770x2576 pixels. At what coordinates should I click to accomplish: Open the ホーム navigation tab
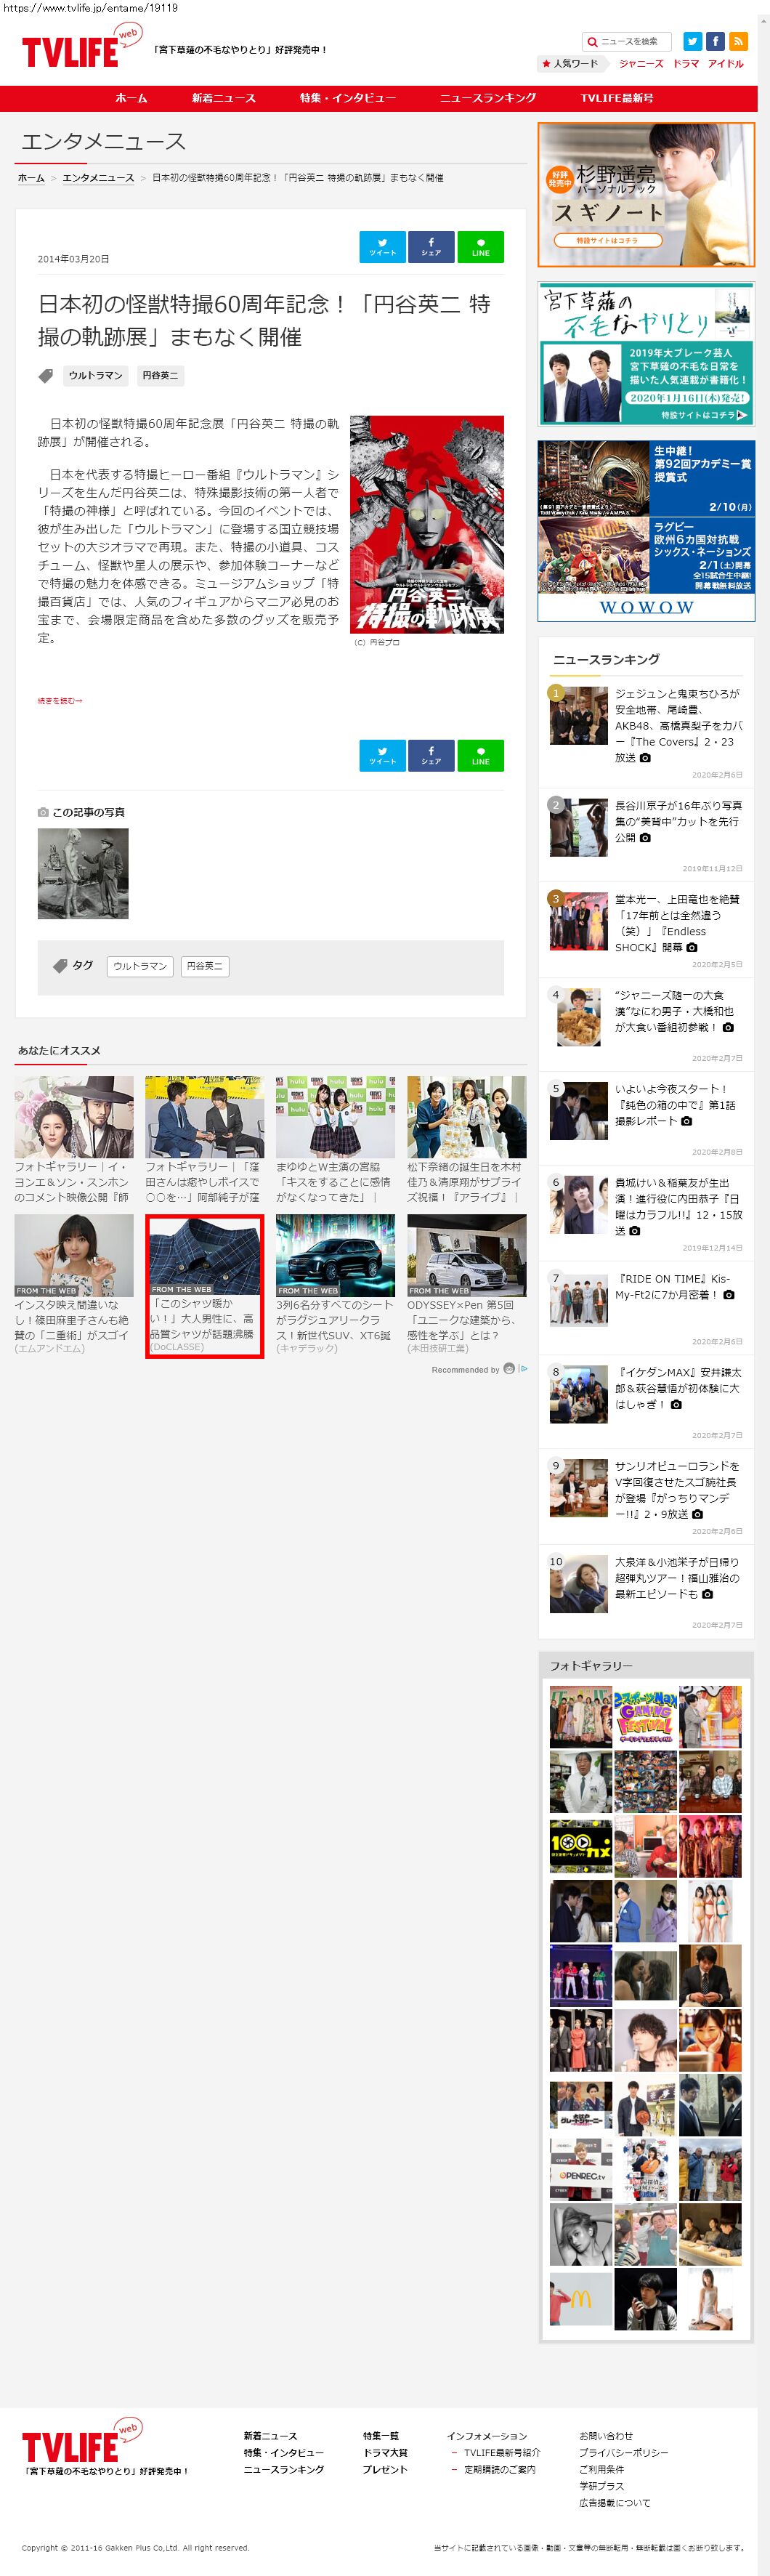(x=131, y=98)
